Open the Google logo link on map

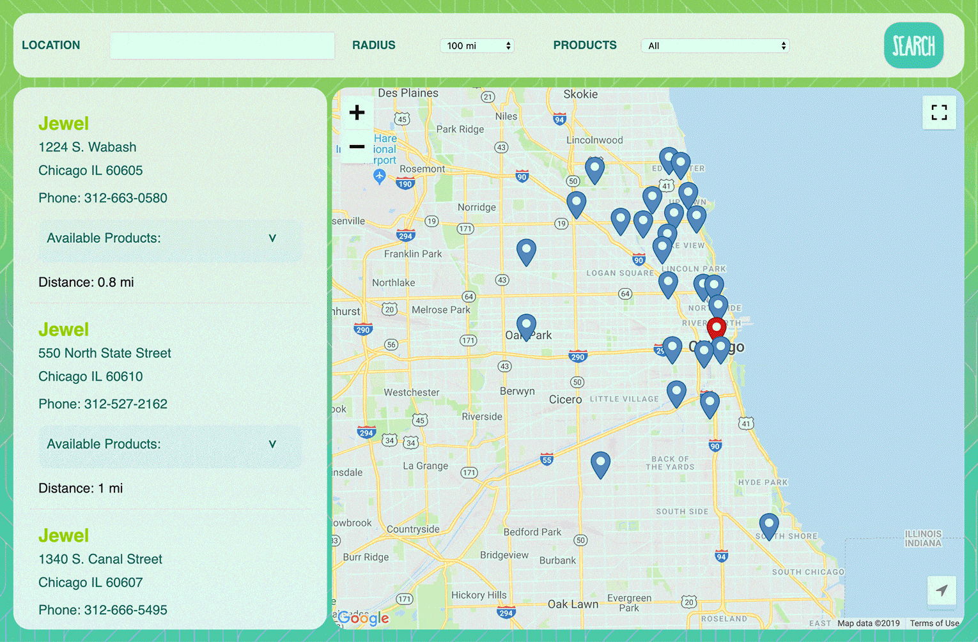tap(363, 618)
